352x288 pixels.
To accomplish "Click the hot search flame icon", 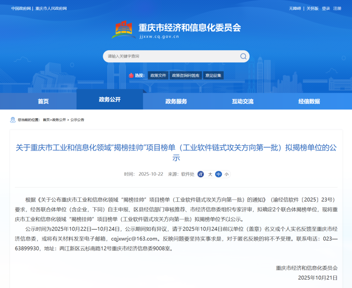I will tap(131, 75).
